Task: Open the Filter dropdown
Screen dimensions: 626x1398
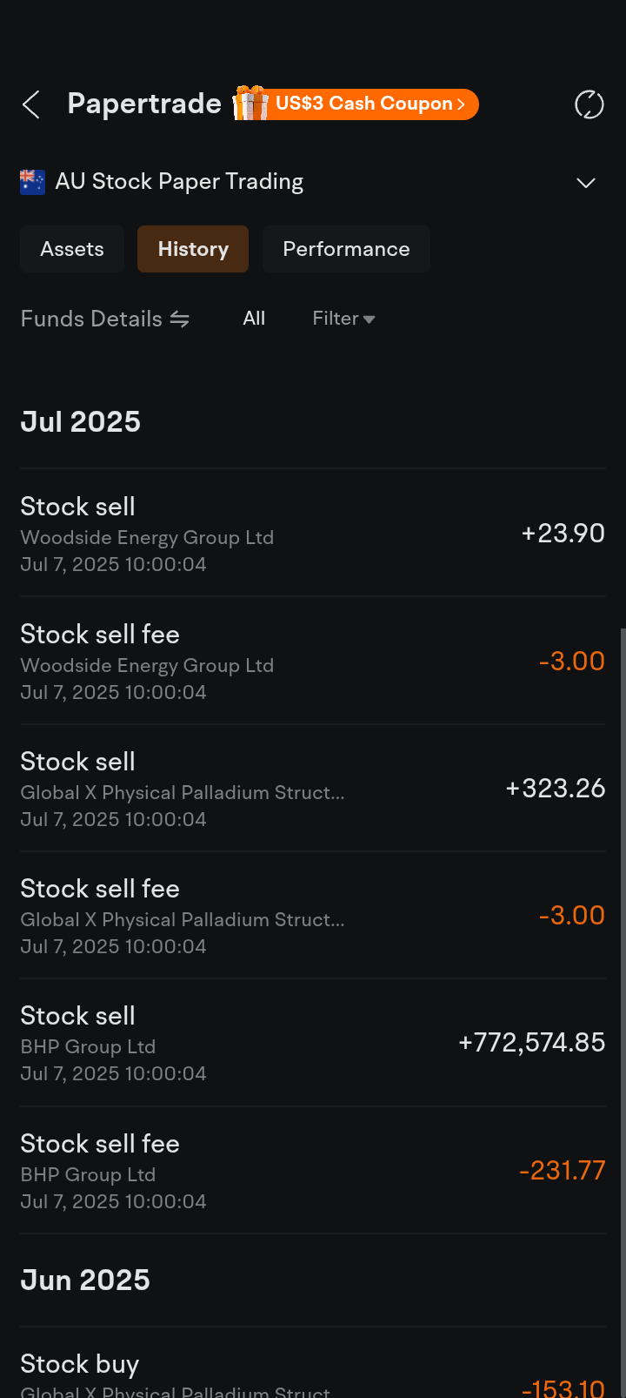Action: pyautogui.click(x=343, y=319)
